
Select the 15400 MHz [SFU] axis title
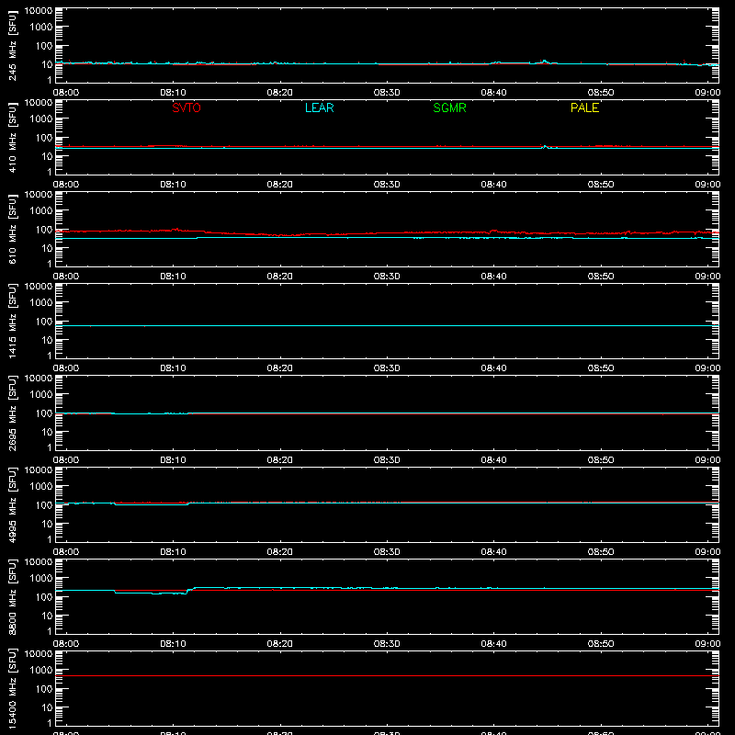[12, 689]
